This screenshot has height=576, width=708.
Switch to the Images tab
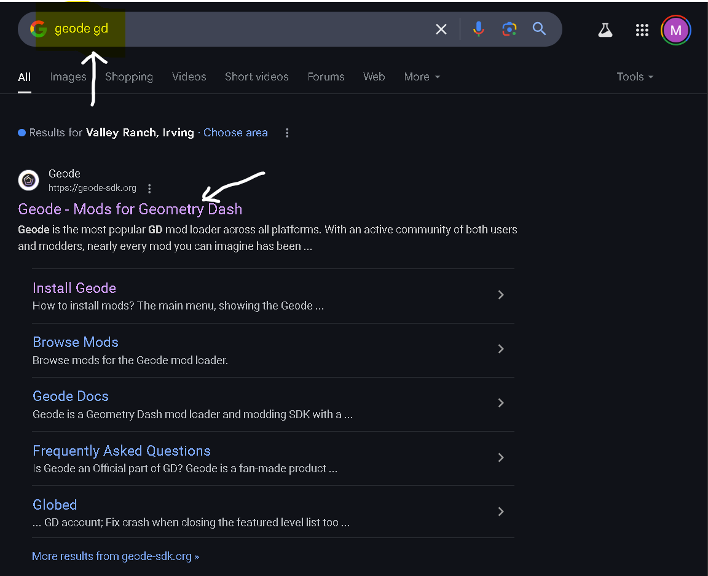click(68, 77)
